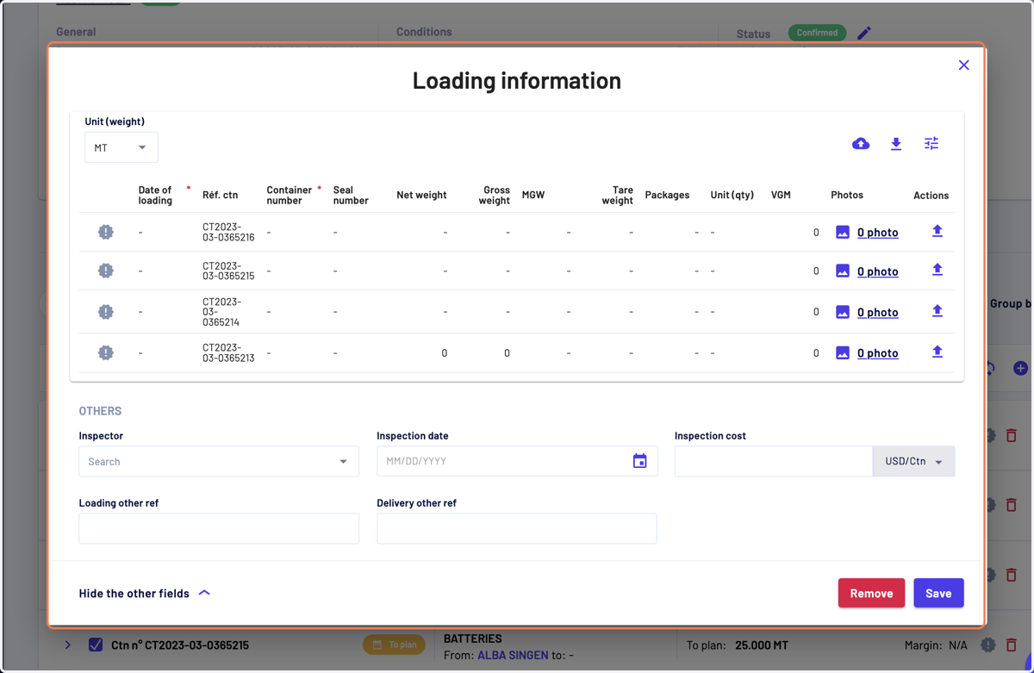Click the Container number column header

click(289, 195)
